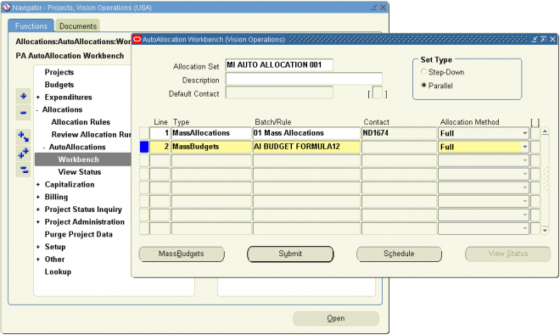The image size is (560, 335).
Task: Click the 01 Mass Allocations batch cell
Action: coord(306,133)
